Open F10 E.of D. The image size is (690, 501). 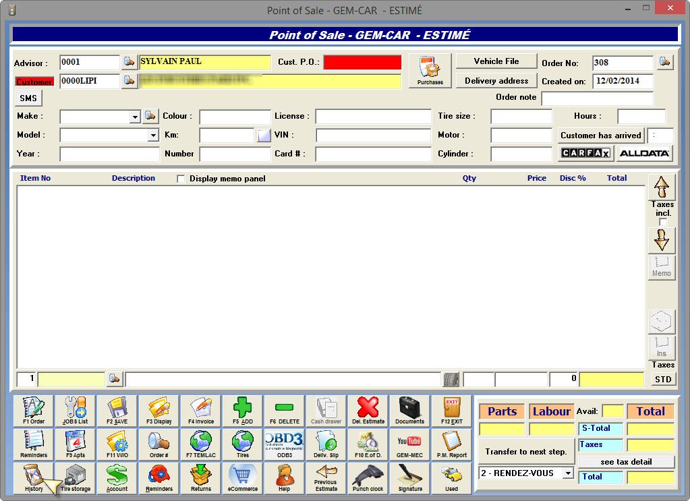(368, 444)
